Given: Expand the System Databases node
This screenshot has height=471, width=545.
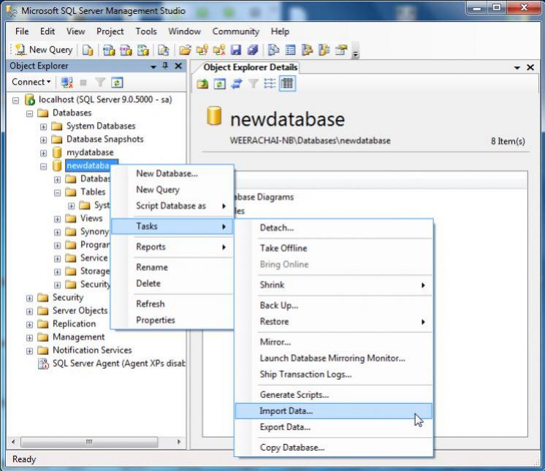Looking at the screenshot, I should tap(43, 127).
